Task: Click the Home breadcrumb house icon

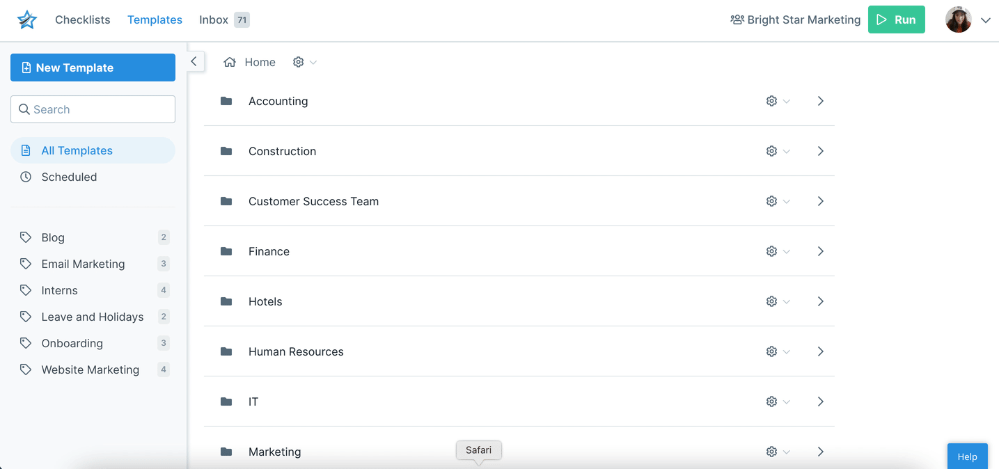Action: pyautogui.click(x=230, y=62)
